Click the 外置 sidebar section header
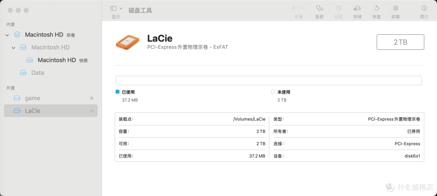Viewport: 437px width, 196px height. point(11,88)
